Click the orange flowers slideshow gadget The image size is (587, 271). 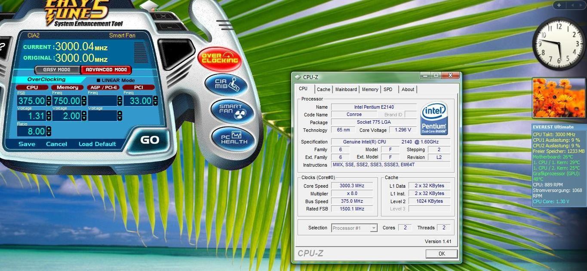[559, 98]
